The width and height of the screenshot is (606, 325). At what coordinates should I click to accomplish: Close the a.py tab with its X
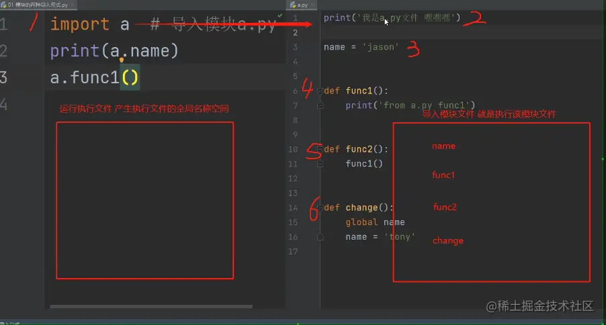tap(312, 5)
